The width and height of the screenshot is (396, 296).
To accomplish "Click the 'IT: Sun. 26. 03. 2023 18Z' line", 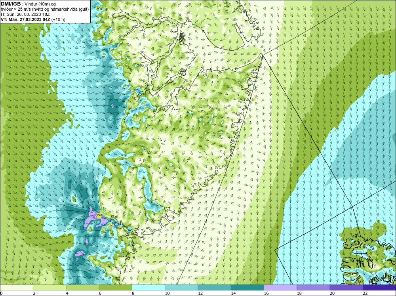I will (x=25, y=14).
